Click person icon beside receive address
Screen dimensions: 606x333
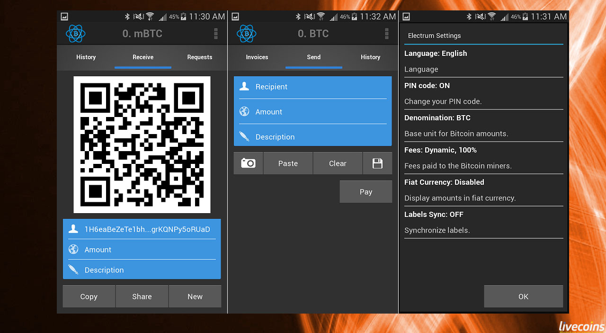click(x=73, y=229)
